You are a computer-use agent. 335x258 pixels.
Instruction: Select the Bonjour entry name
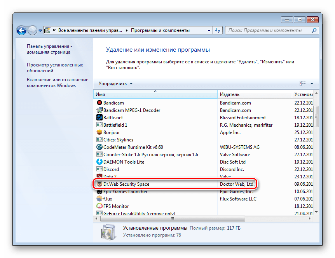112,132
